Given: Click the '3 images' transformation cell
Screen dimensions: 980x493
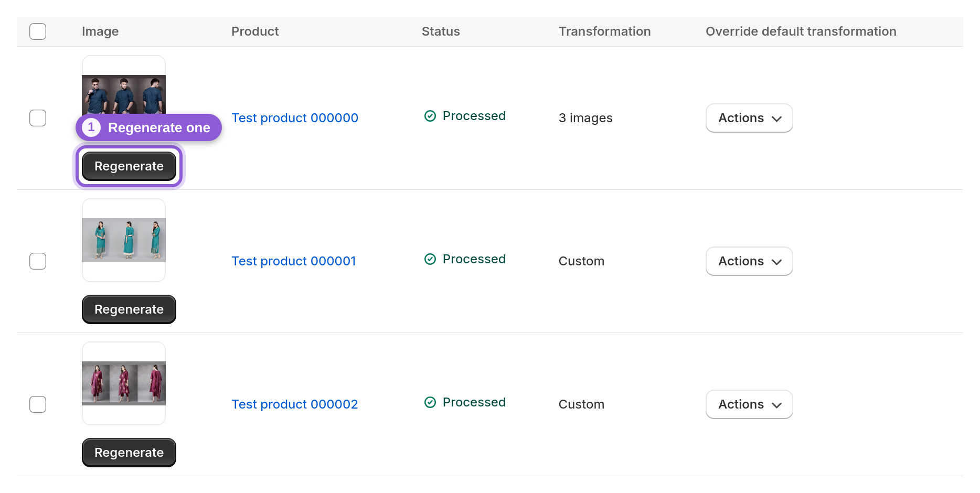Looking at the screenshot, I should (x=585, y=118).
